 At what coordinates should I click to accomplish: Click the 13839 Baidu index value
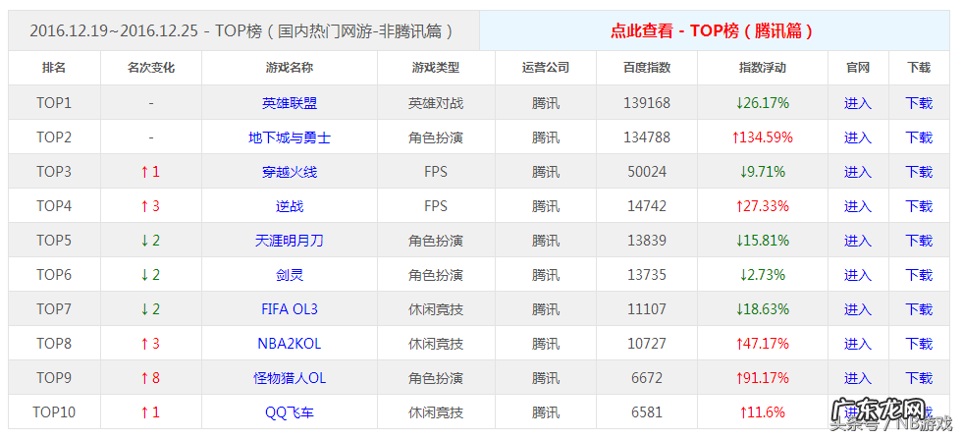[x=647, y=241]
